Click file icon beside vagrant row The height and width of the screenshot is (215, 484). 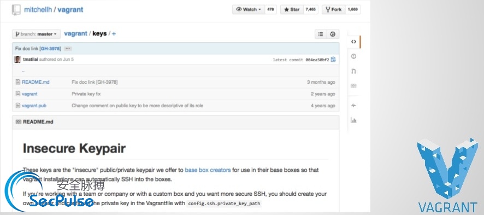pos(17,94)
